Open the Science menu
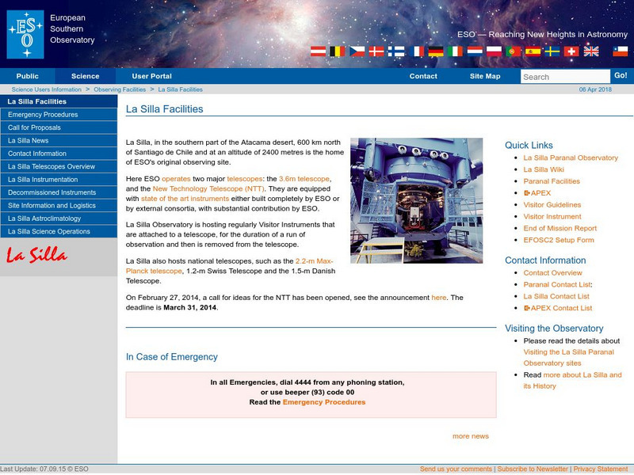Image resolution: width=634 pixels, height=475 pixels. point(86,76)
